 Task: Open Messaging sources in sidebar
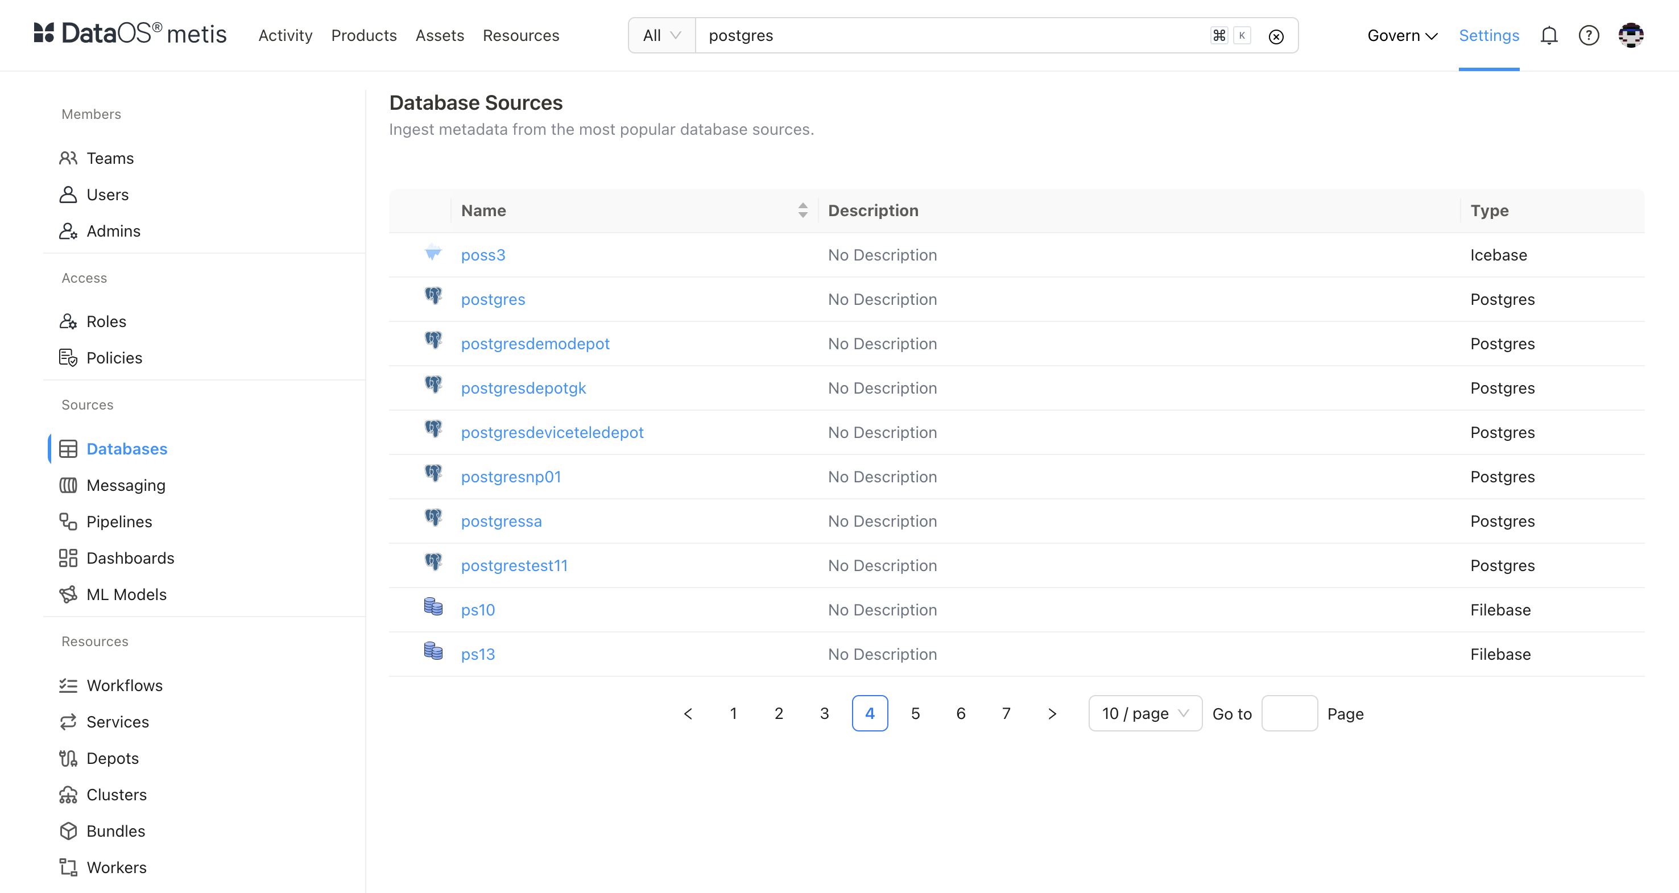(126, 486)
